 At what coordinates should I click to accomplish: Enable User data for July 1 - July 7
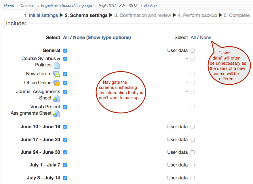193,165
